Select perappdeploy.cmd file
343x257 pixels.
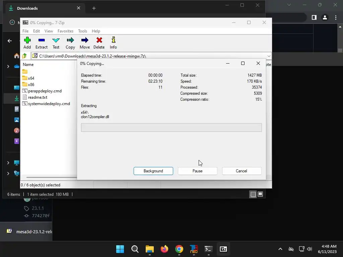pyautogui.click(x=42, y=91)
